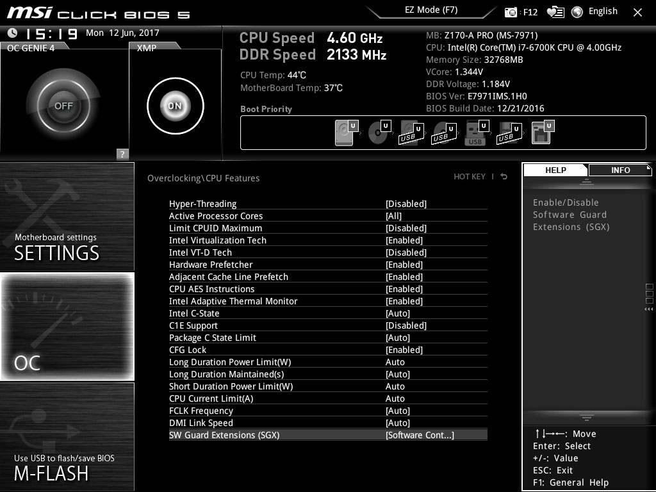The image size is (656, 492).
Task: Change the English language setting
Action: click(603, 12)
